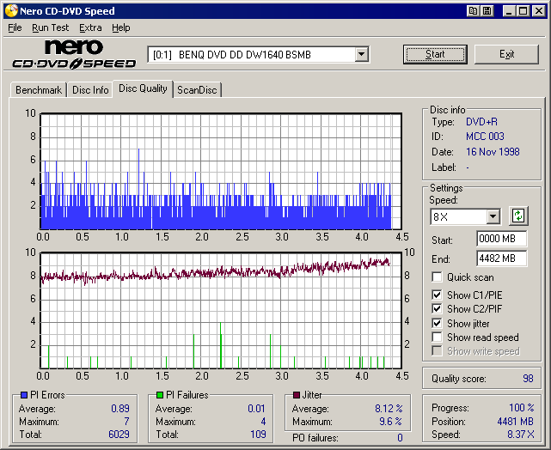Viewport: 551px width, 450px height.
Task: Click the maroon Jitter legend square
Action: [x=297, y=395]
